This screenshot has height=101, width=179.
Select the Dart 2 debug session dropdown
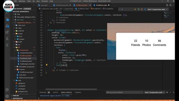click(157, 9)
